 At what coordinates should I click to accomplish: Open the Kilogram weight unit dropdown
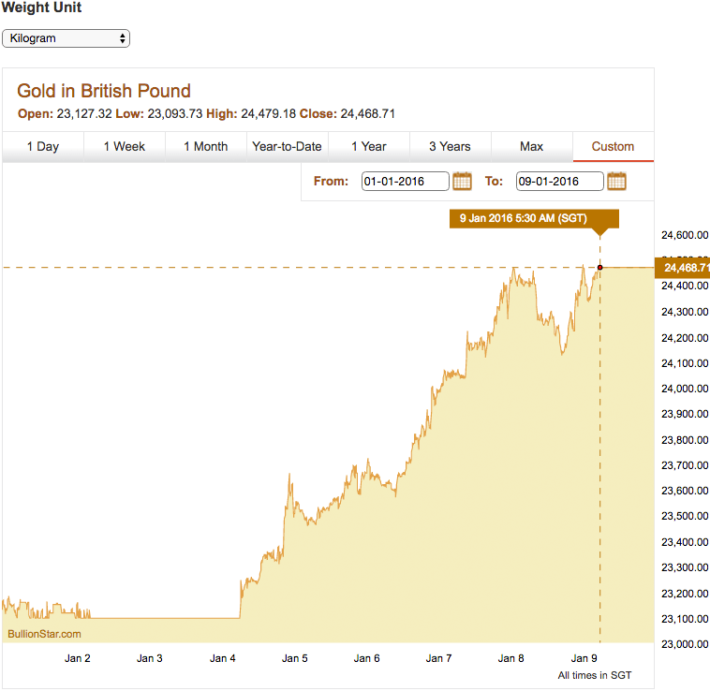click(x=67, y=38)
